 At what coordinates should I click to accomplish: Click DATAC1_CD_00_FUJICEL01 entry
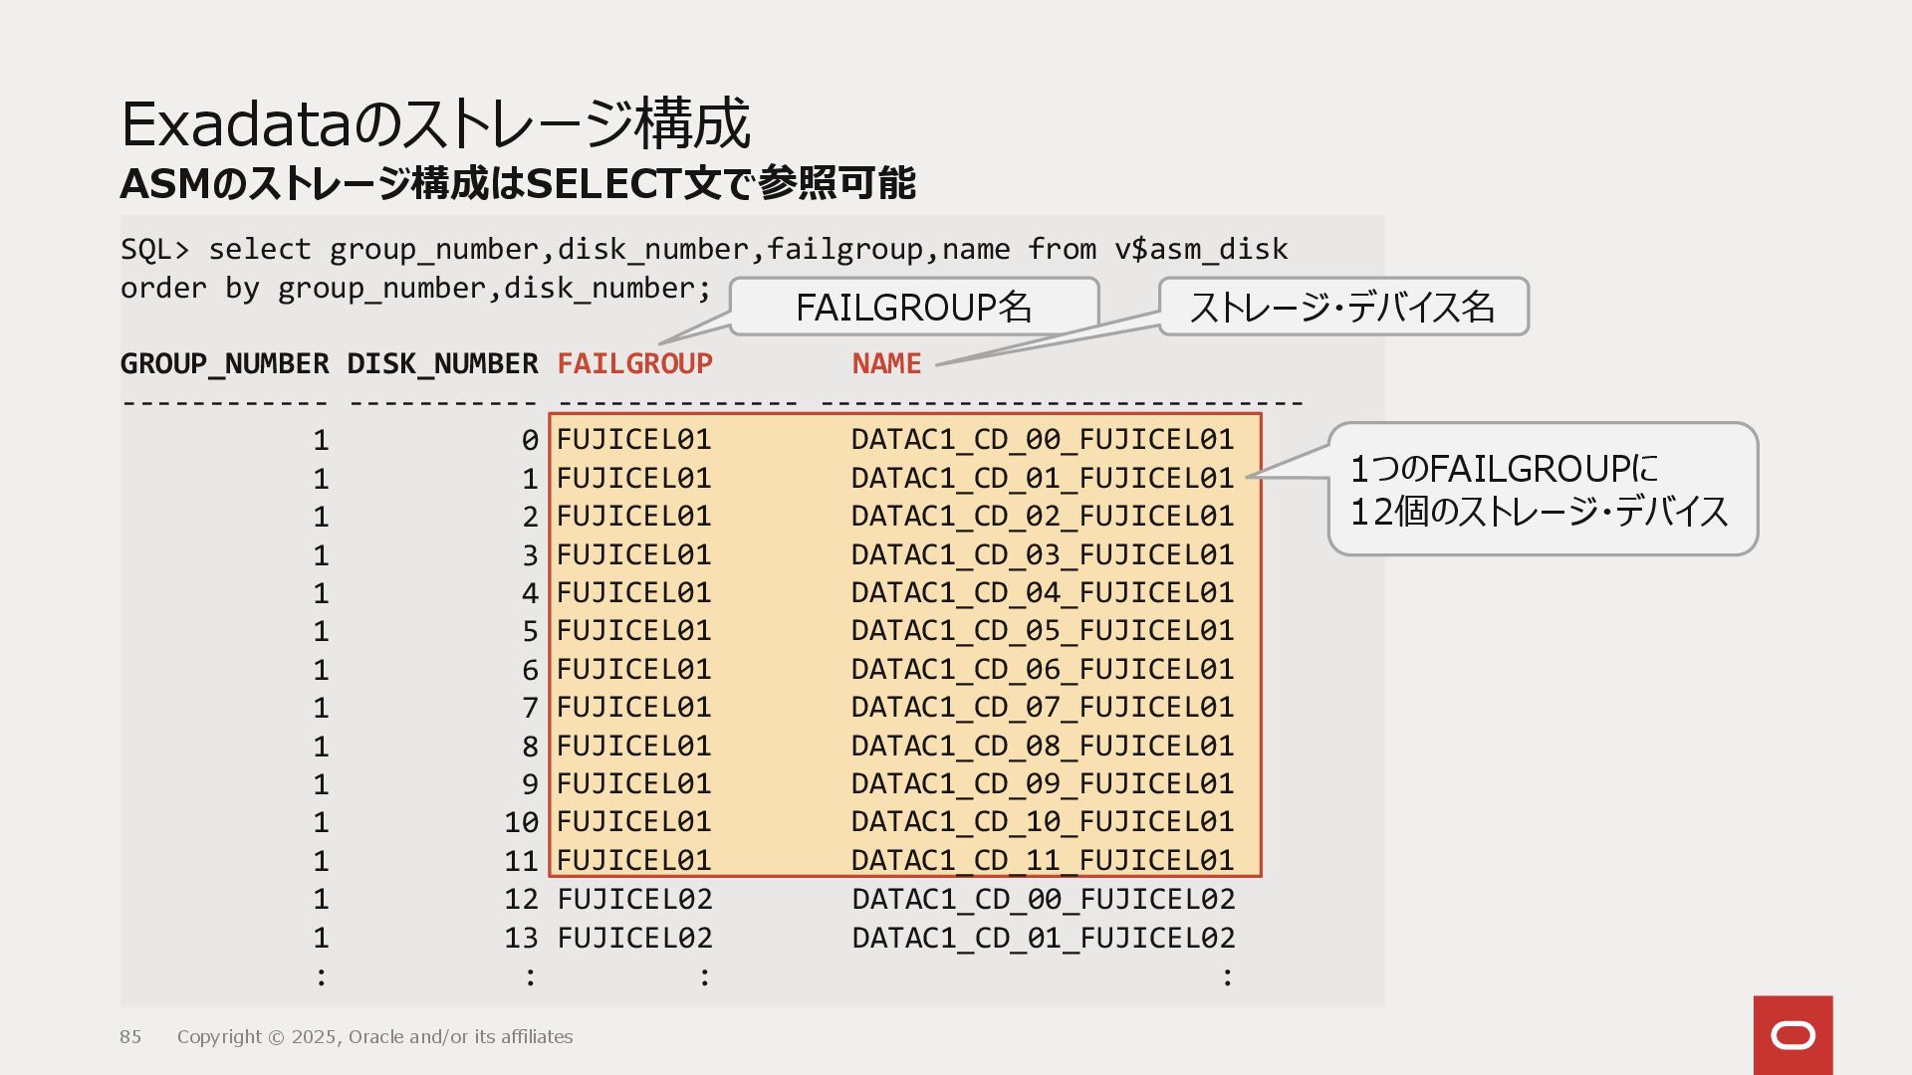(x=1042, y=440)
